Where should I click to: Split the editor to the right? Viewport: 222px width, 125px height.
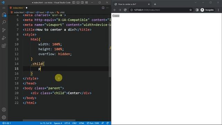103,8
